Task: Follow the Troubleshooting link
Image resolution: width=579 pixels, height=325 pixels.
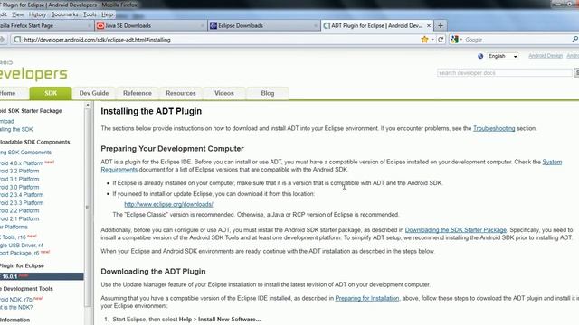Action: pos(494,128)
